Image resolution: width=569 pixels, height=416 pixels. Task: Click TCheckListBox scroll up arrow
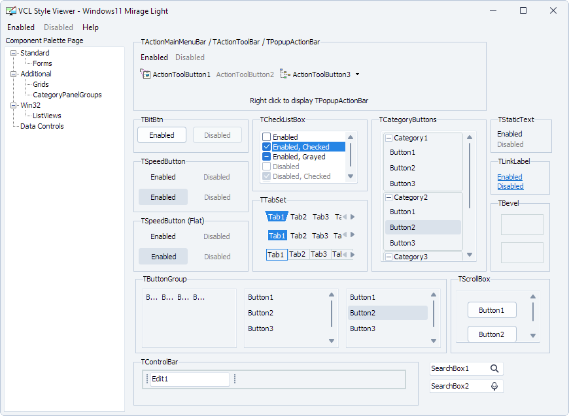[351, 137]
